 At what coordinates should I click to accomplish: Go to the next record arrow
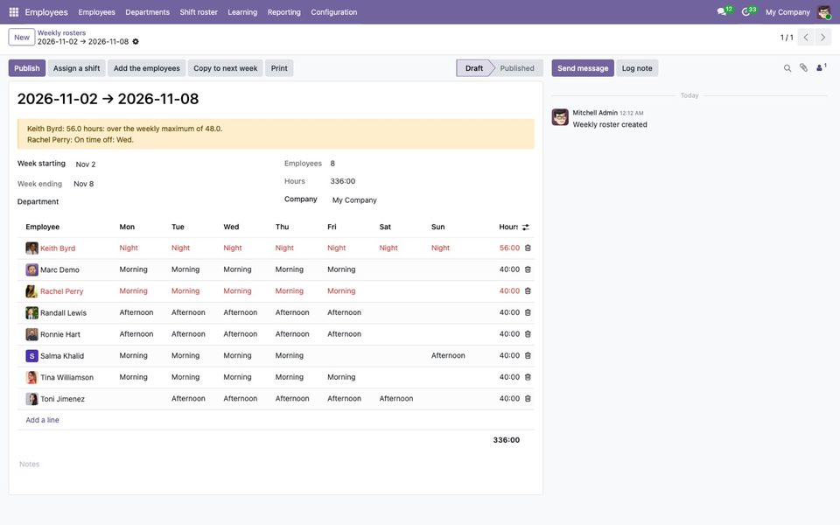(822, 38)
